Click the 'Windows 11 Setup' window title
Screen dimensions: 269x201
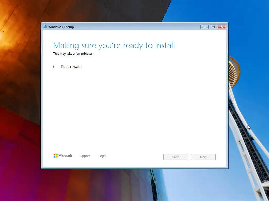coord(61,27)
